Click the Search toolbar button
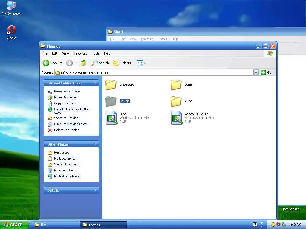 100,63
